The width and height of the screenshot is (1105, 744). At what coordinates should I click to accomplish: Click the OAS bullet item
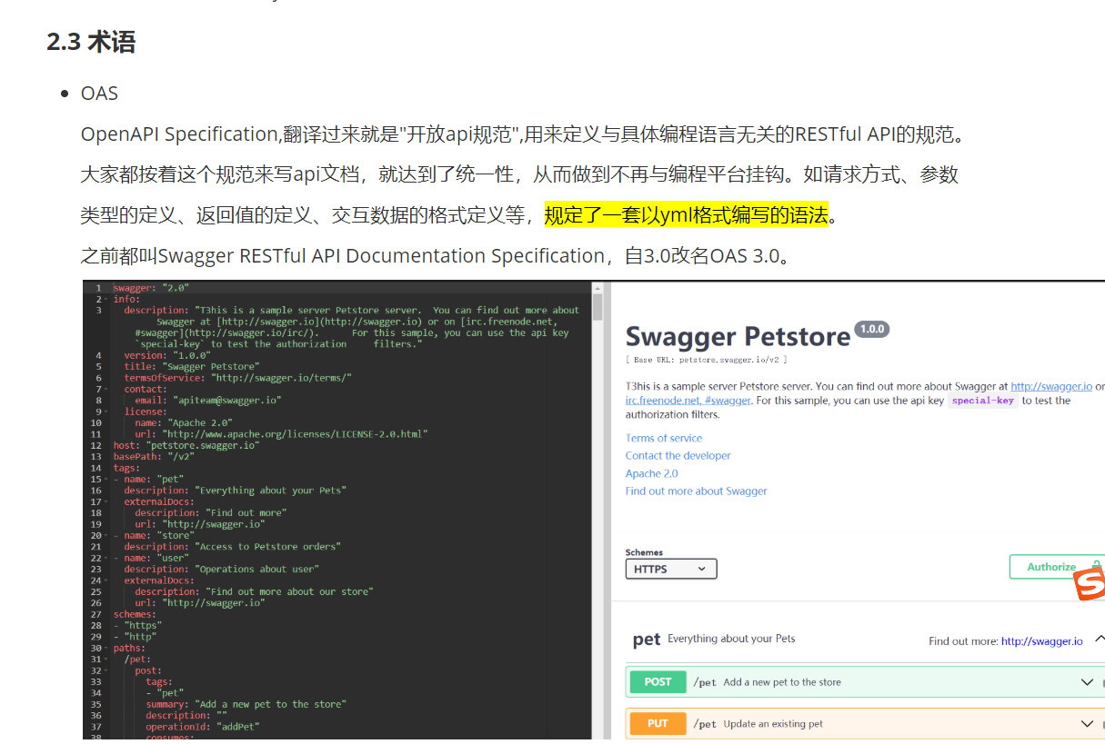99,94
